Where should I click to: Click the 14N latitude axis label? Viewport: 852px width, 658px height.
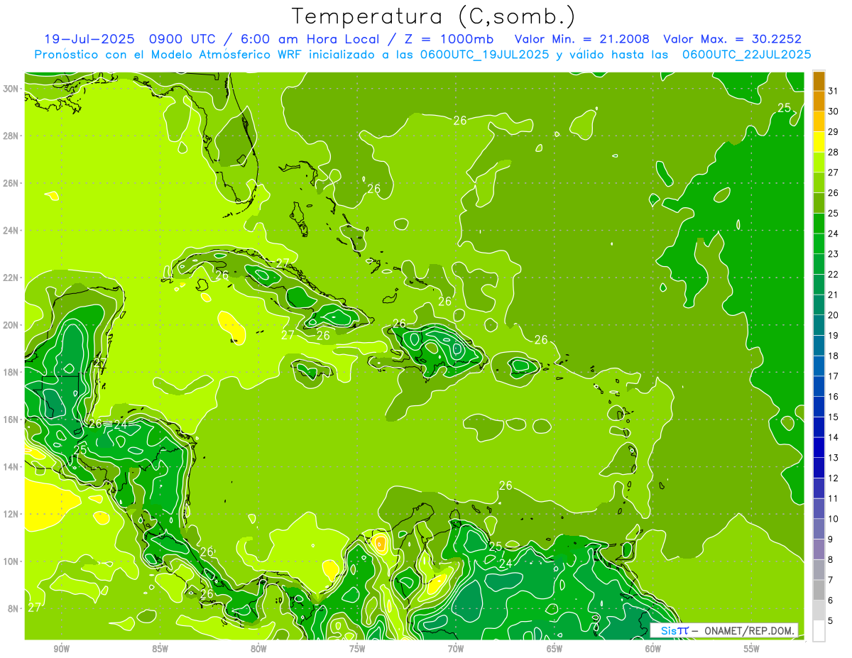pos(11,466)
